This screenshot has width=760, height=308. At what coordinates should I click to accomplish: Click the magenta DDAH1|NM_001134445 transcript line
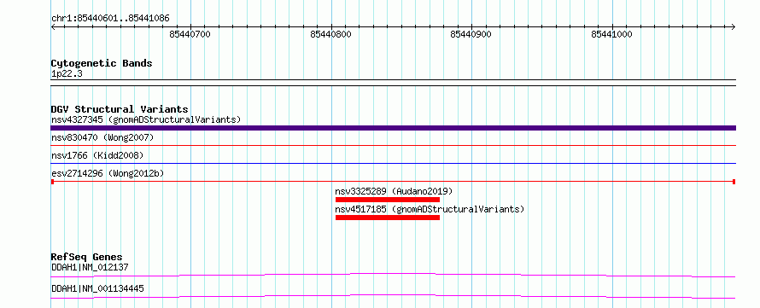click(393, 296)
